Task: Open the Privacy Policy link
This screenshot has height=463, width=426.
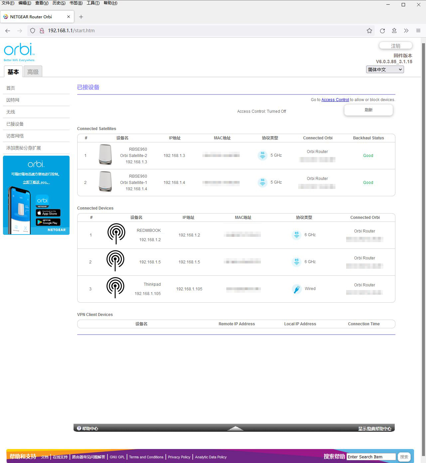Action: pyautogui.click(x=179, y=457)
